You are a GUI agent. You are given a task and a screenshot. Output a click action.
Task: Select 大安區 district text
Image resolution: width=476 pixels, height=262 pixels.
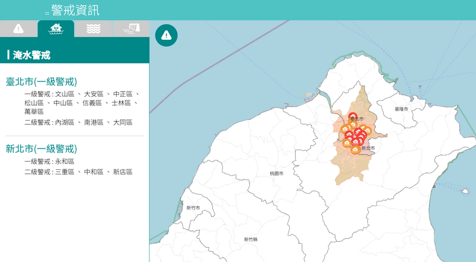coord(94,94)
